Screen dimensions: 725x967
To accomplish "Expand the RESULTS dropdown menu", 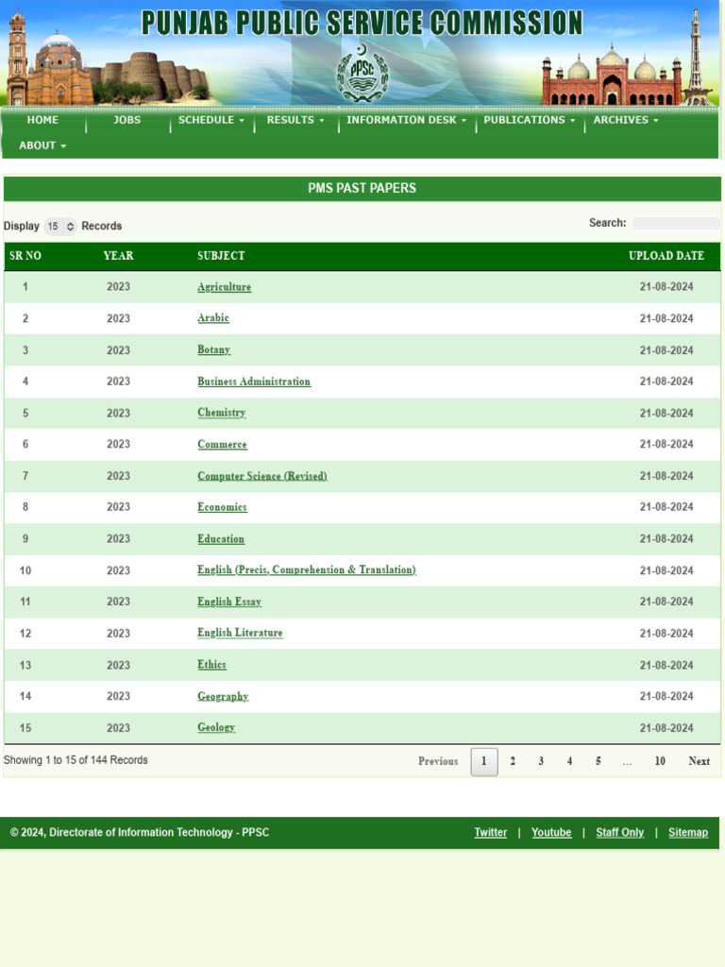I will [295, 120].
